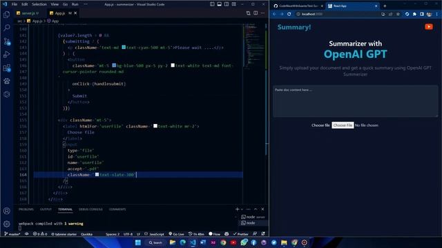Start Go Live server from status bar

pos(177,234)
